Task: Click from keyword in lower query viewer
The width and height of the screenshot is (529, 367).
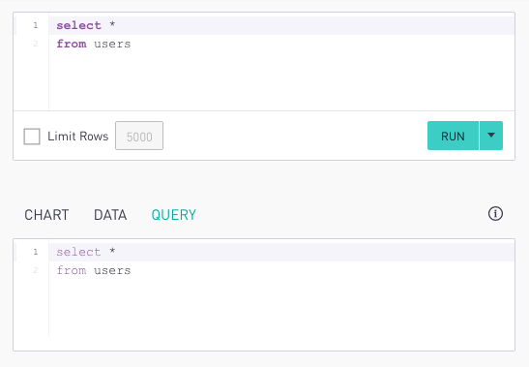Action: pos(72,270)
